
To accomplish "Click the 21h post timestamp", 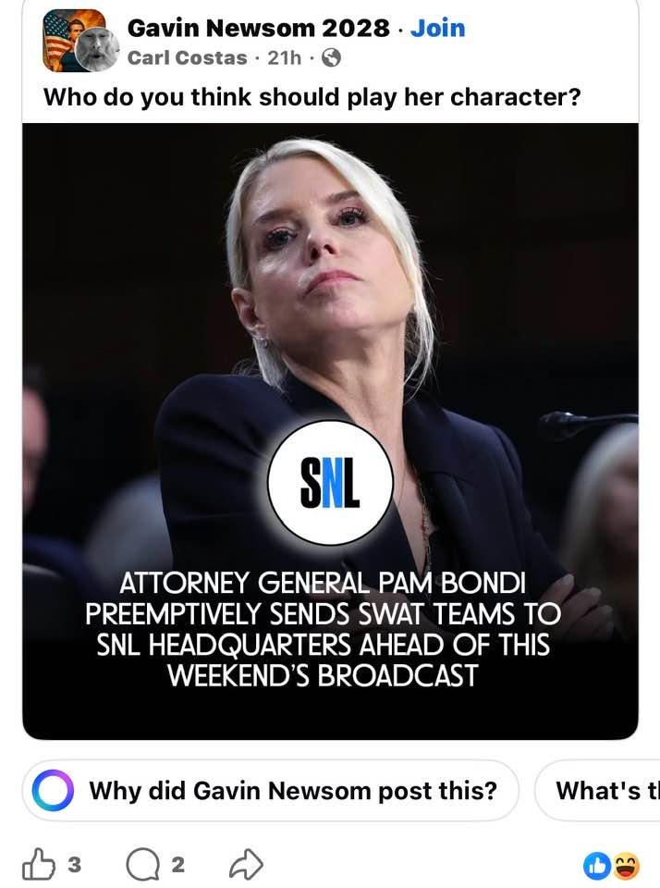I will 284,57.
